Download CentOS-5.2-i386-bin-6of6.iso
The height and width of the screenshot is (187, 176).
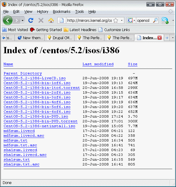click(37, 112)
